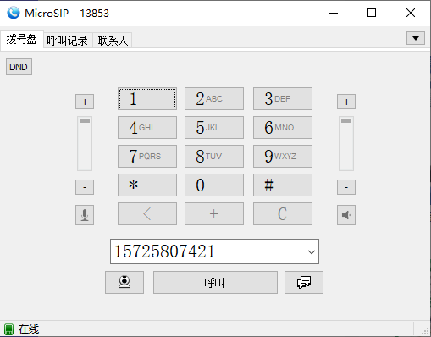Dial 5 JKL on keypad
Viewport: 431px width, 337px height.
click(214, 128)
